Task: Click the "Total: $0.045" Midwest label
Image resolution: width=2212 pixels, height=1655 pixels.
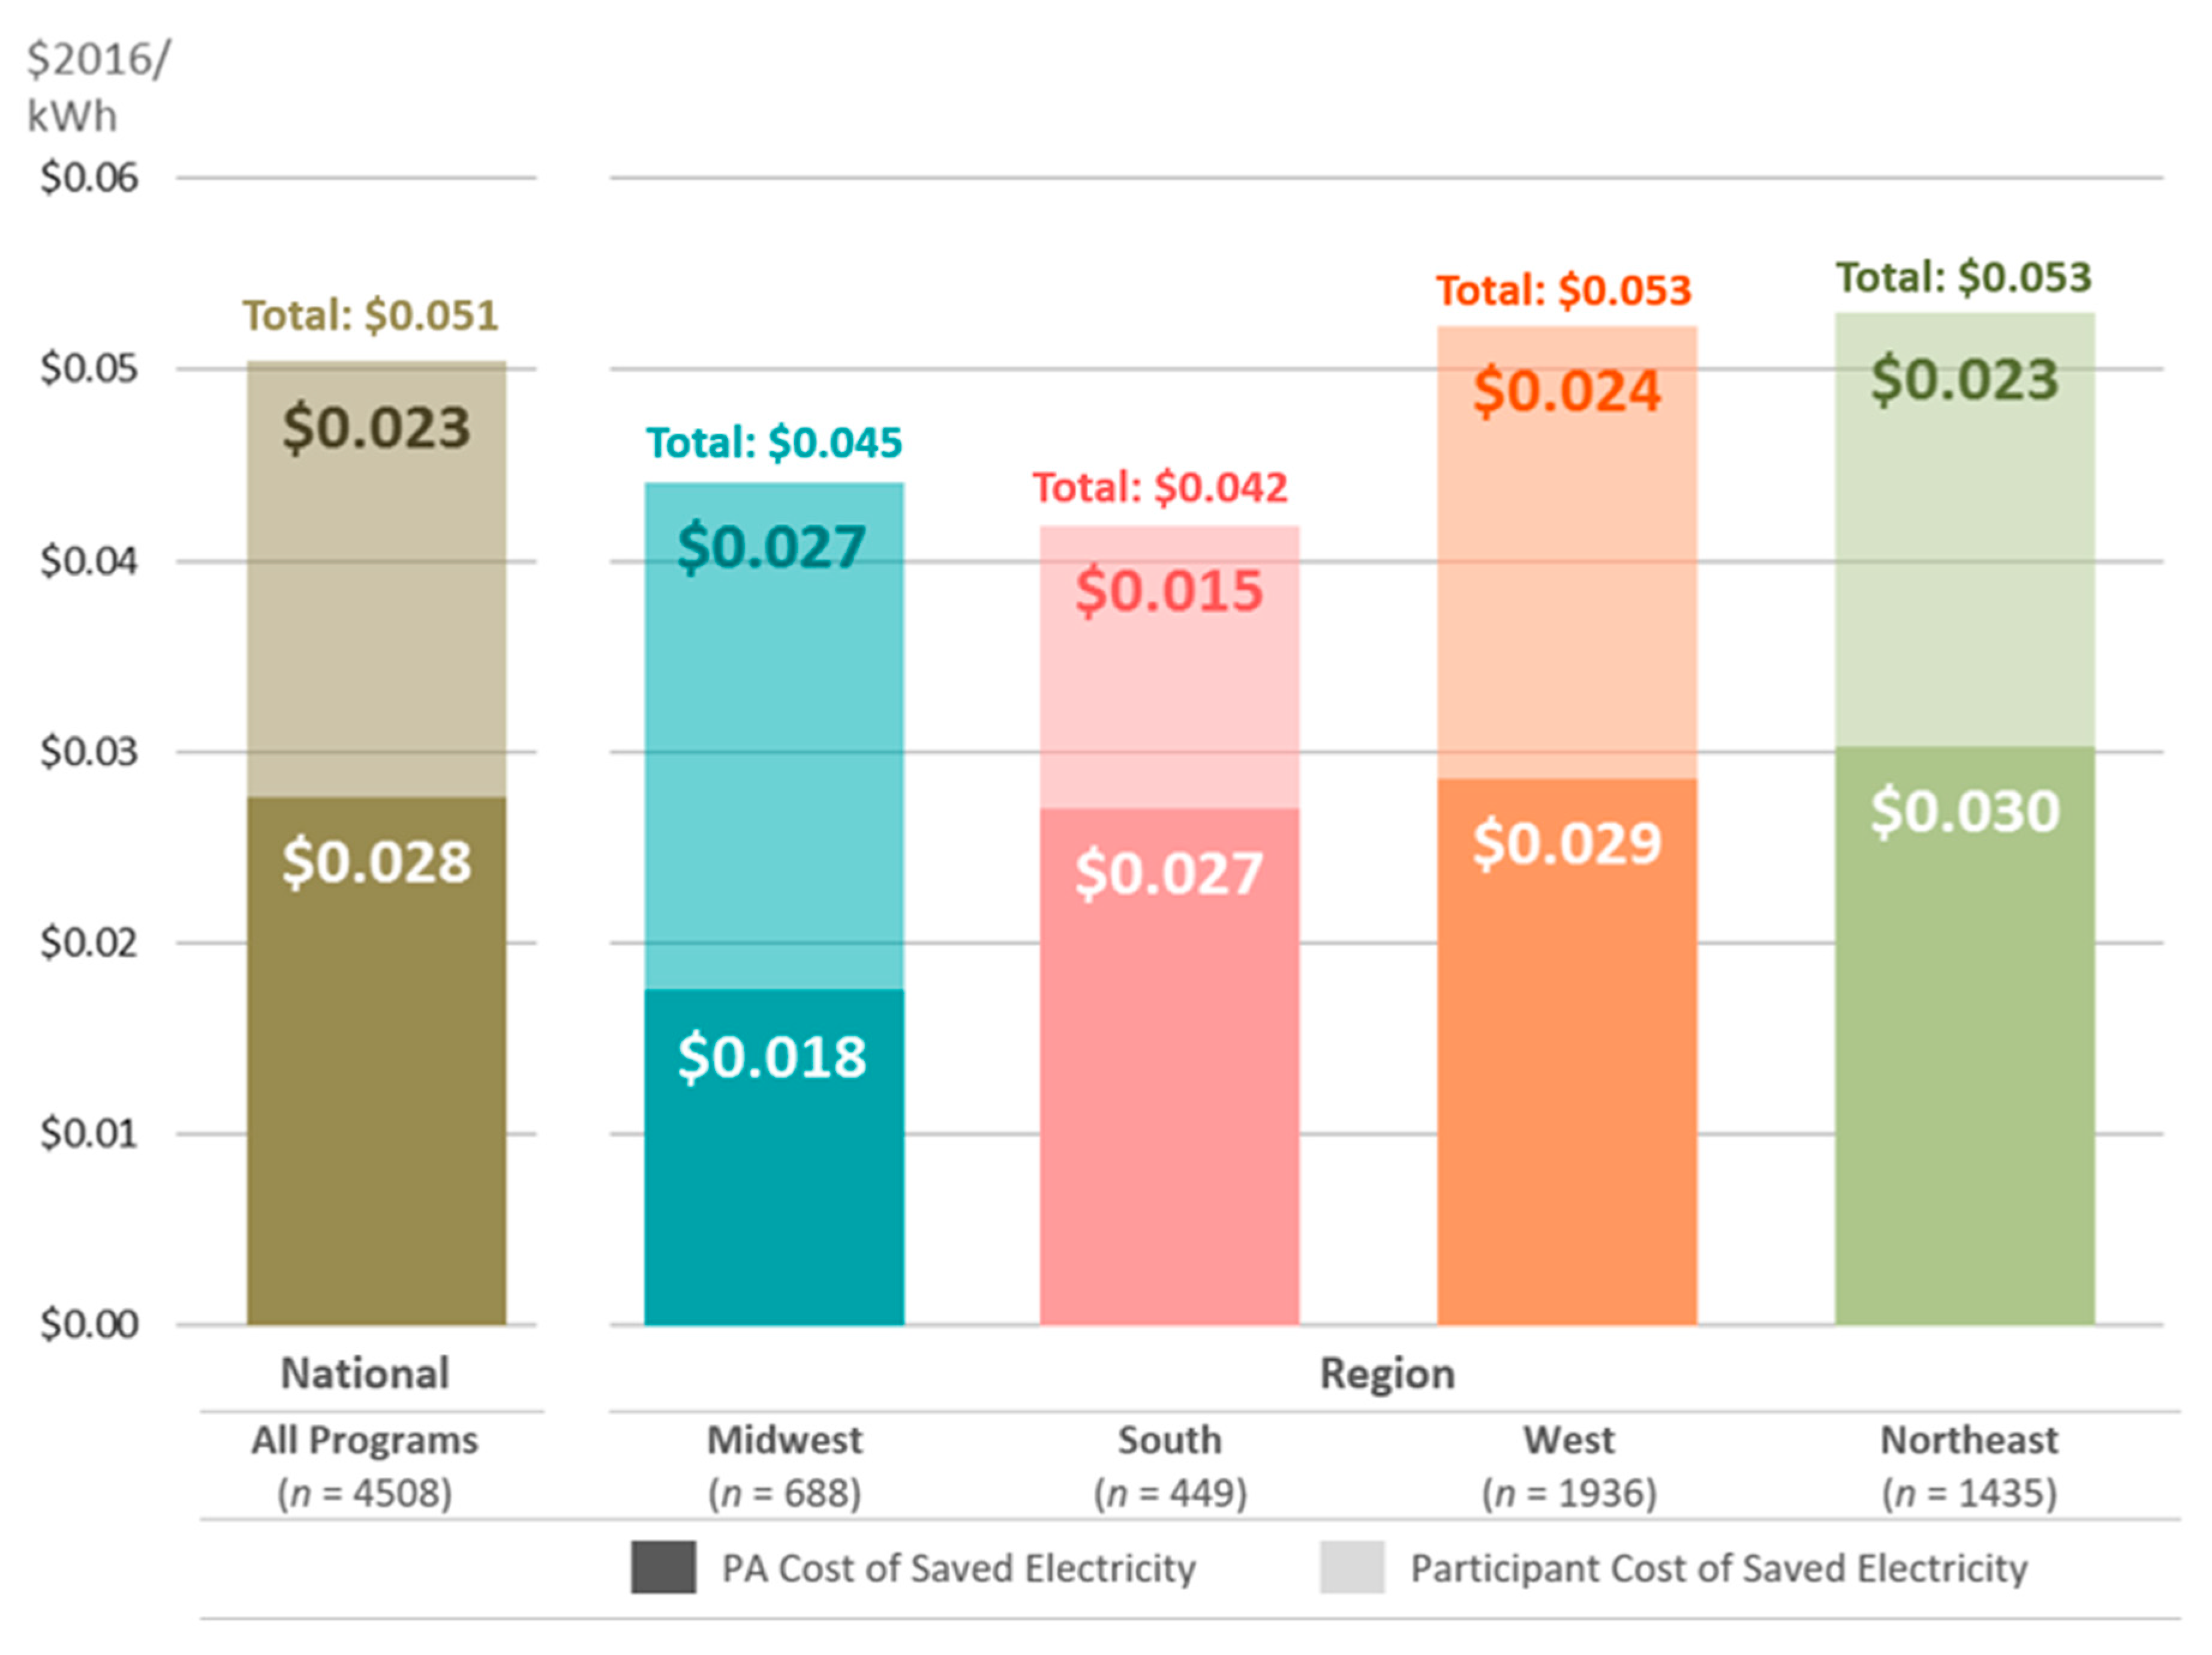Action: point(774,442)
